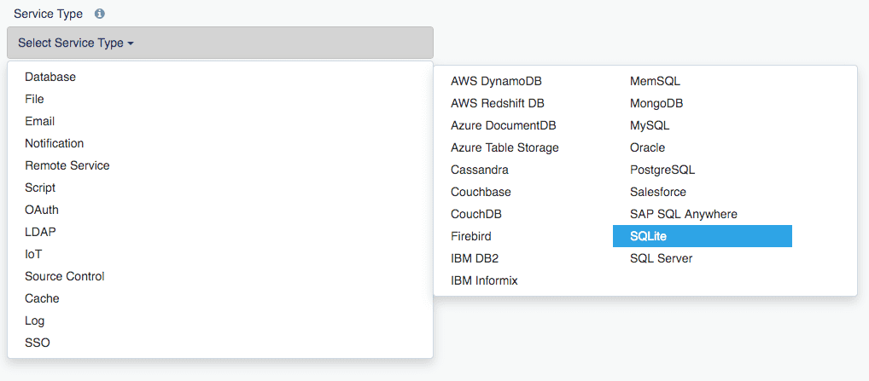
Task: Open the Select Service Type dropdown
Action: click(x=219, y=43)
